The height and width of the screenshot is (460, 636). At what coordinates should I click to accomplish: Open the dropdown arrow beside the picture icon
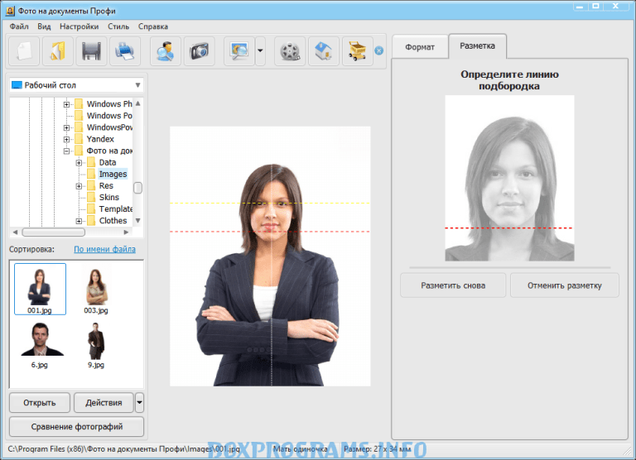point(260,51)
